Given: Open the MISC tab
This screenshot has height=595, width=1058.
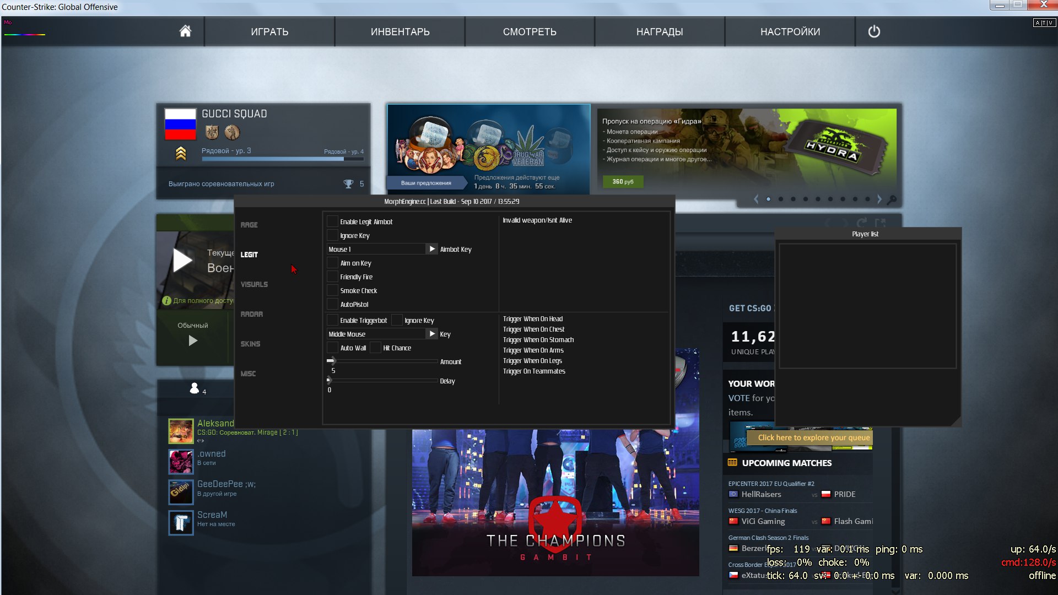Looking at the screenshot, I should (x=248, y=374).
